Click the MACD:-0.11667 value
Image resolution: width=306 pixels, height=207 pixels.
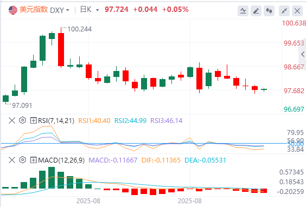click(x=113, y=160)
